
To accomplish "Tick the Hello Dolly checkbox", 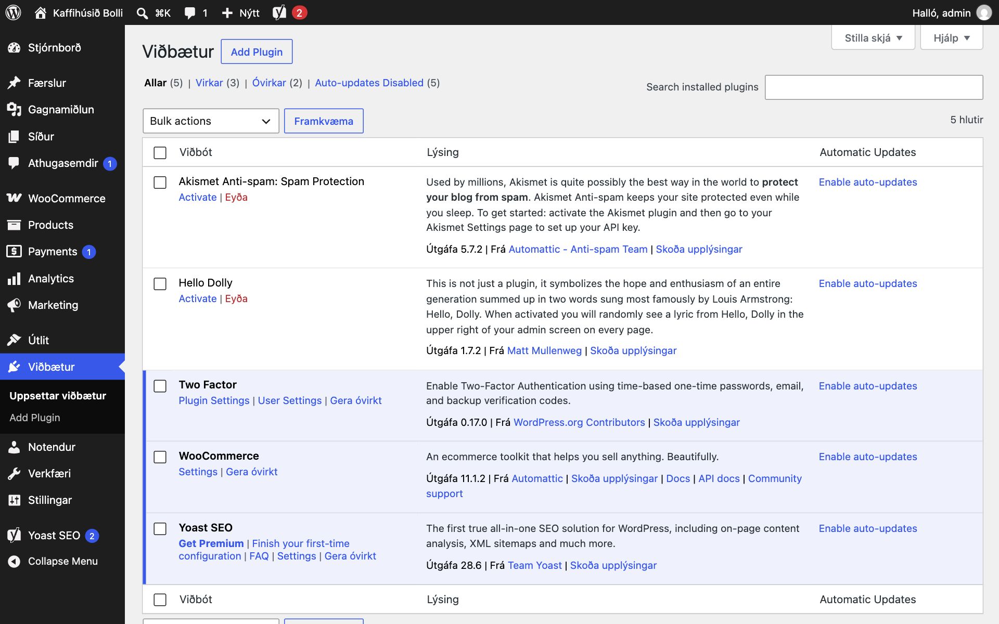I will (160, 284).
